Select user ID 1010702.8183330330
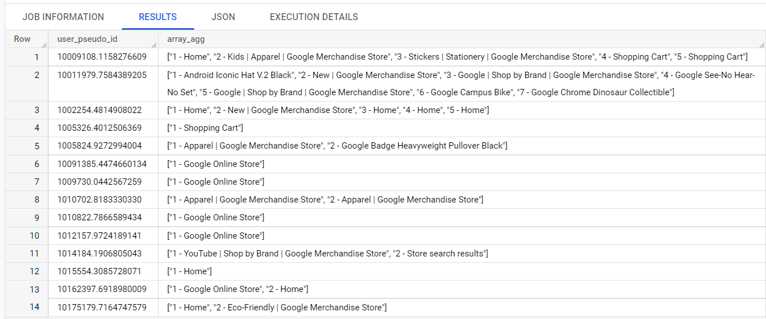The height and width of the screenshot is (319, 766). pyautogui.click(x=99, y=200)
